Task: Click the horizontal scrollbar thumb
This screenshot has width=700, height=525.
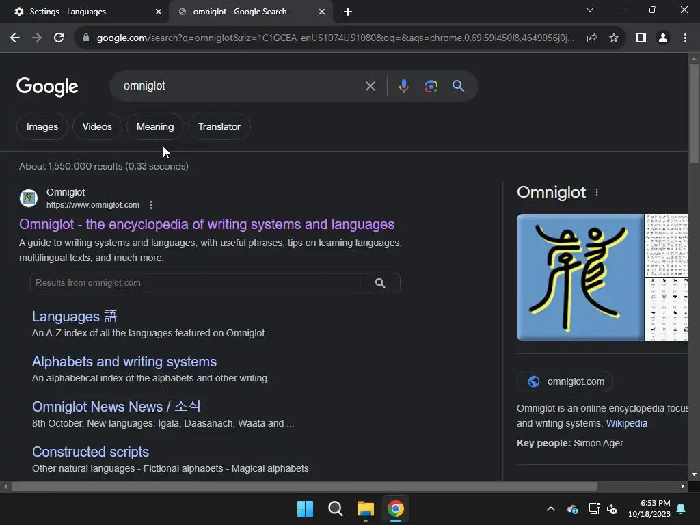Action: (304, 486)
